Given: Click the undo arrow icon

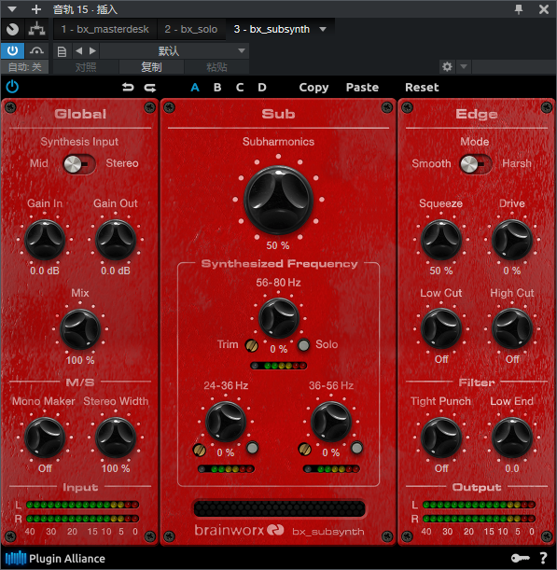Looking at the screenshot, I should point(128,88).
